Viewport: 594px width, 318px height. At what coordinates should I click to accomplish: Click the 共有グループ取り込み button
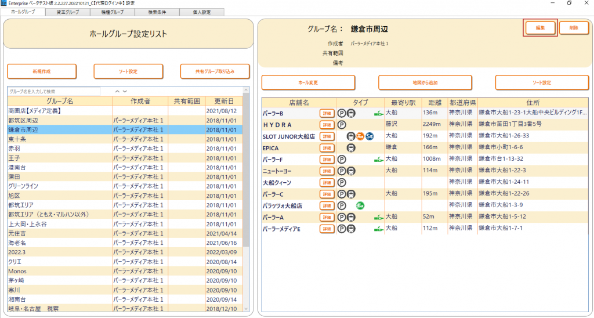[x=215, y=71]
